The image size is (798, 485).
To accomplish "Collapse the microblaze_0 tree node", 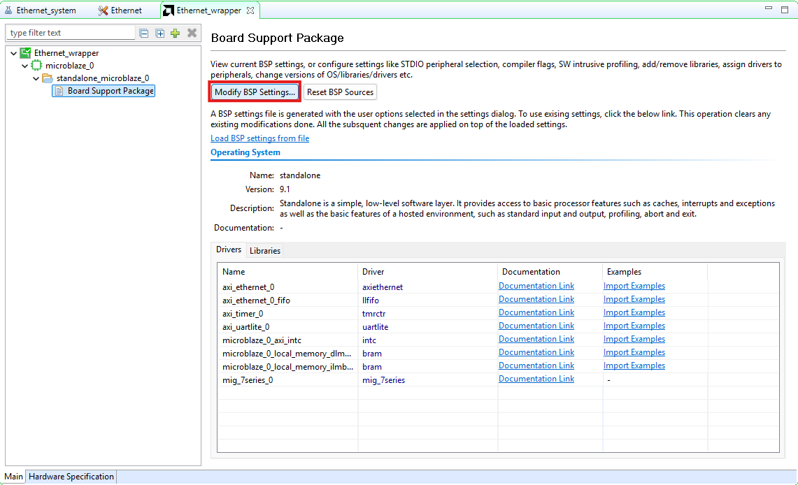I will [x=25, y=66].
